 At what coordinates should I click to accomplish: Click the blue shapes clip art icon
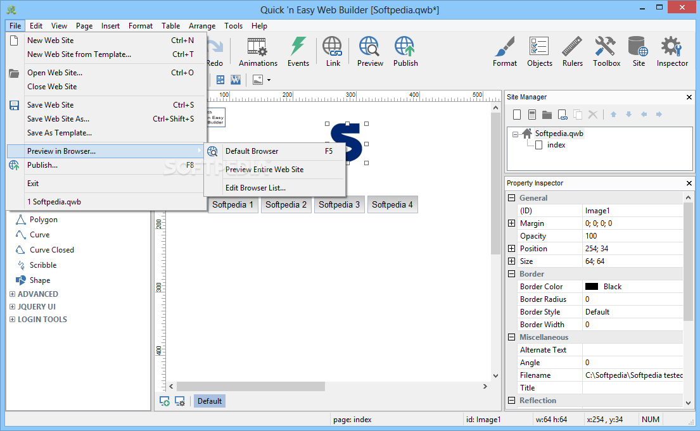[220, 80]
